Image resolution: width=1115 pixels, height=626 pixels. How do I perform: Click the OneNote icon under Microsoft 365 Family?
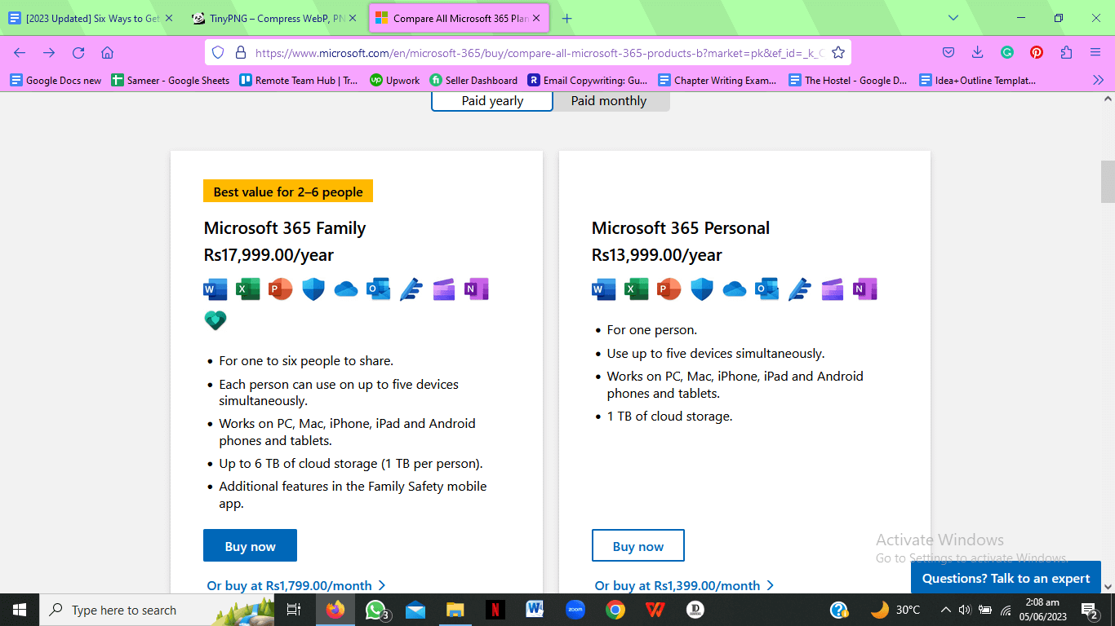(476, 289)
